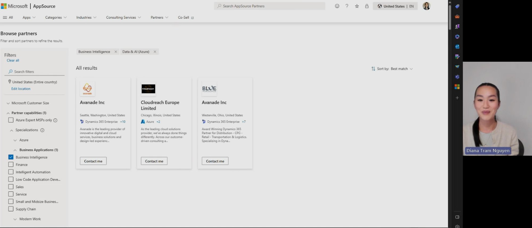Click Clear all filters link
Image resolution: width=532 pixels, height=228 pixels.
[13, 60]
